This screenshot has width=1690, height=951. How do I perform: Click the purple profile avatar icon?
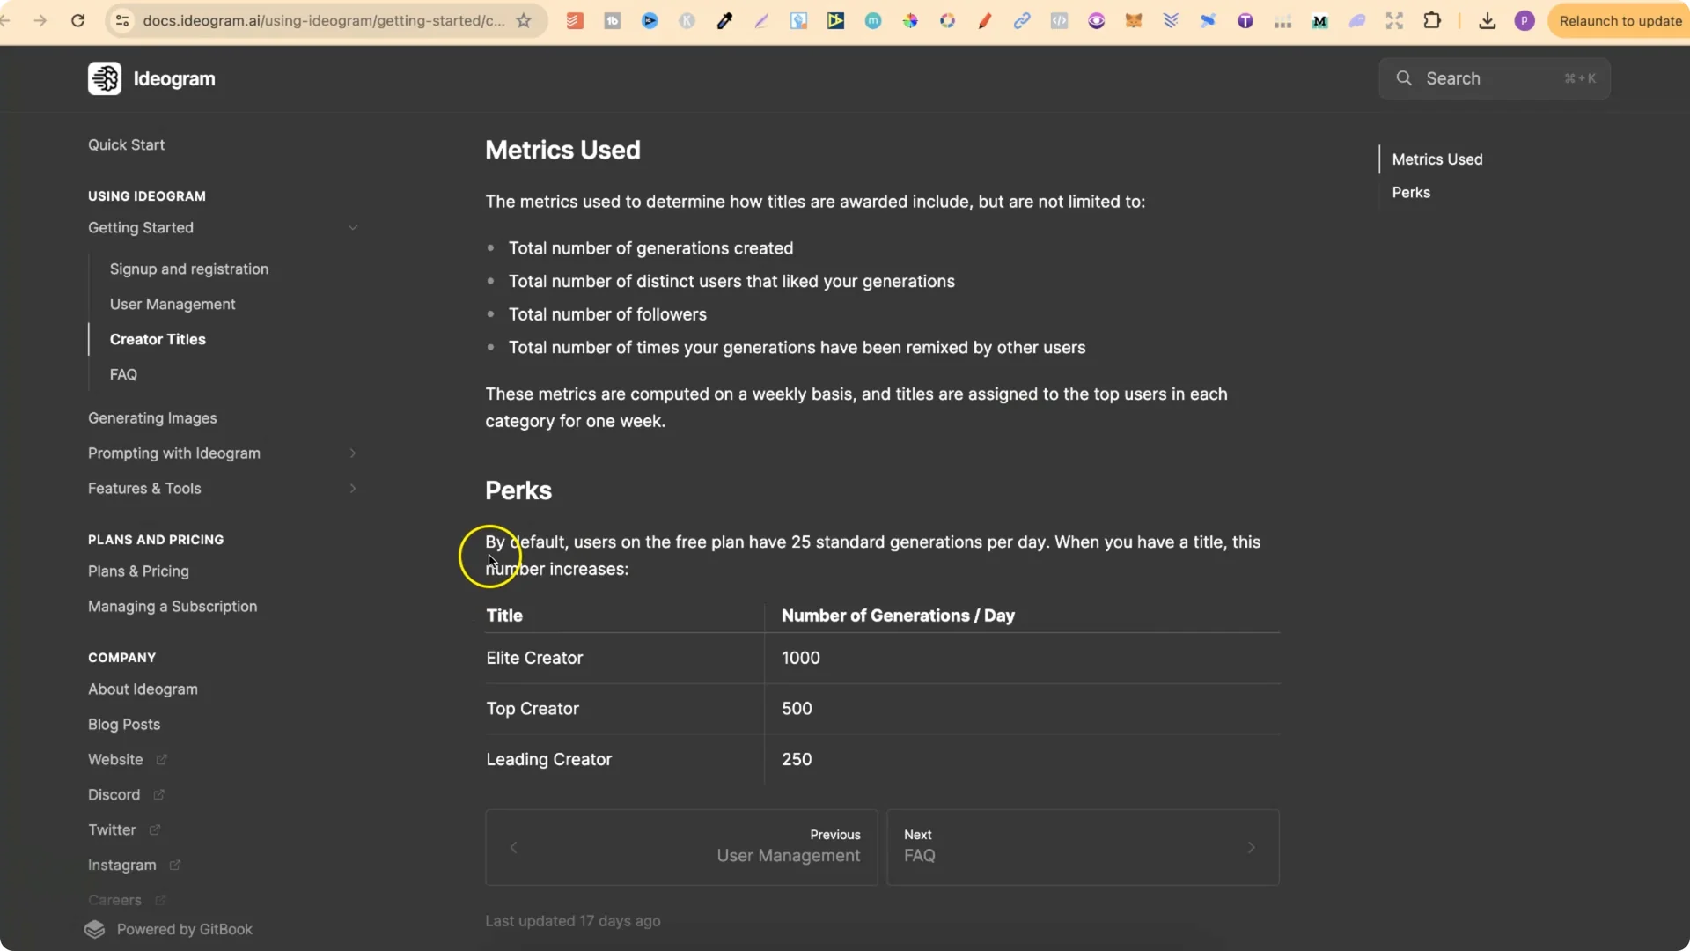click(1525, 20)
